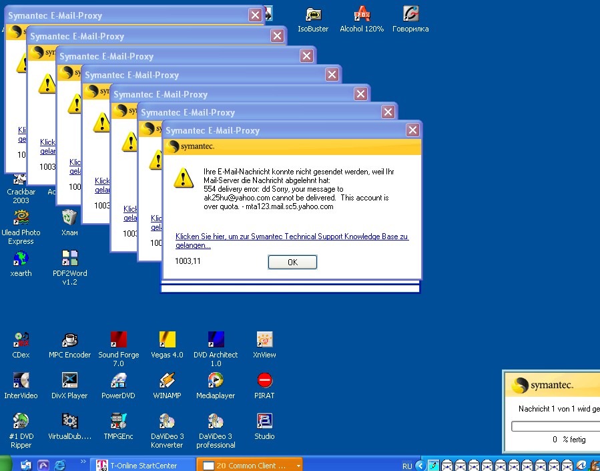
Task: Launch #1 DVD Ripper shortcut
Action: pyautogui.click(x=21, y=431)
